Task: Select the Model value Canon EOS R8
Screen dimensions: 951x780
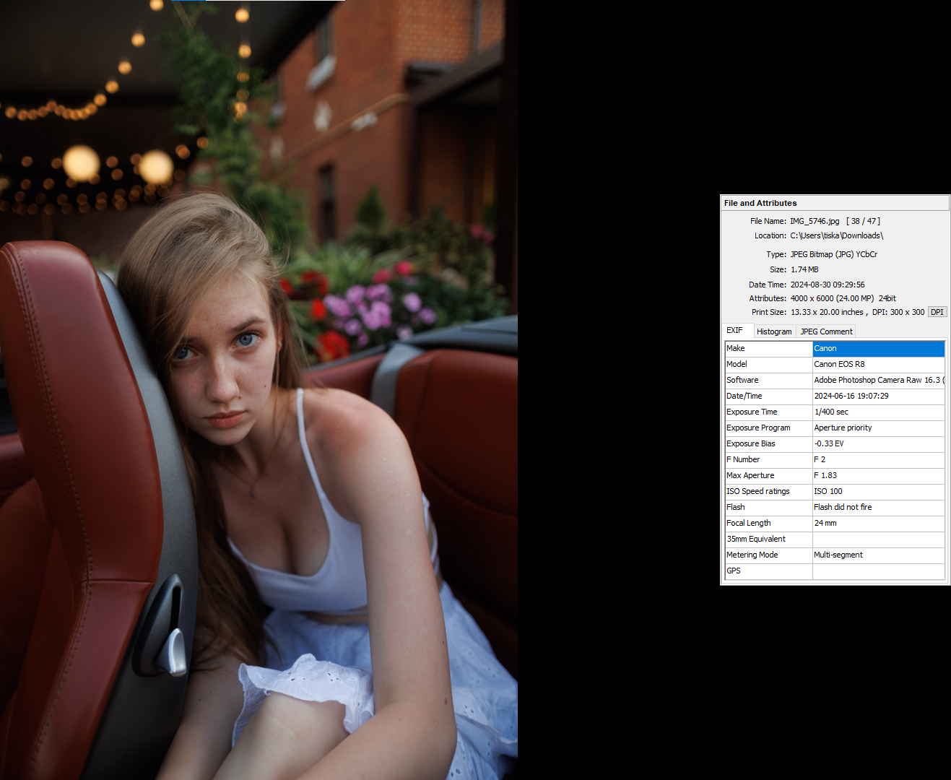Action: pyautogui.click(x=878, y=364)
